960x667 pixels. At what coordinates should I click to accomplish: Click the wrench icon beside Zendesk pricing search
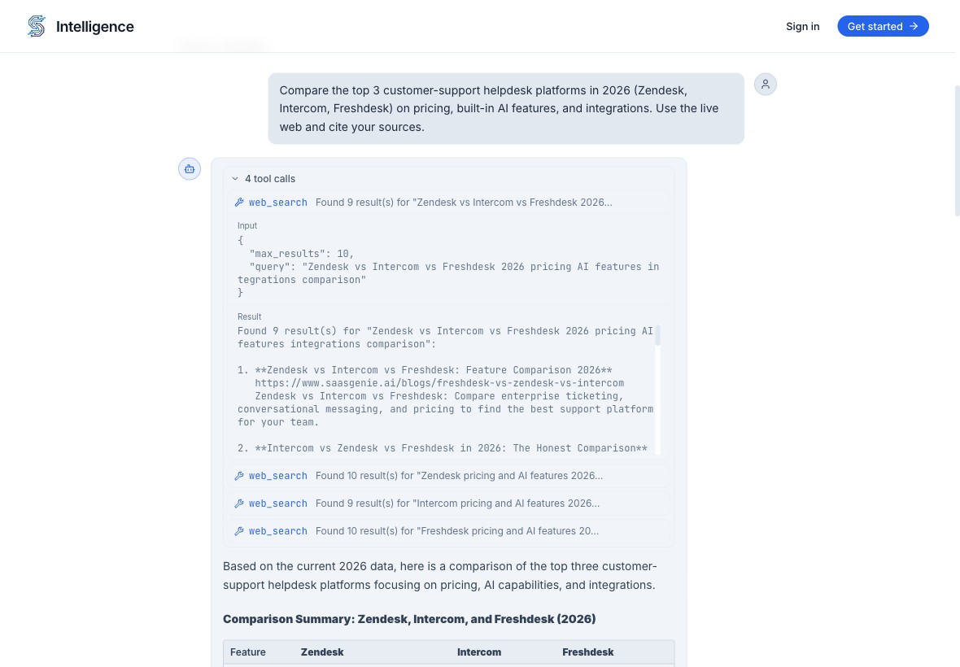(239, 476)
